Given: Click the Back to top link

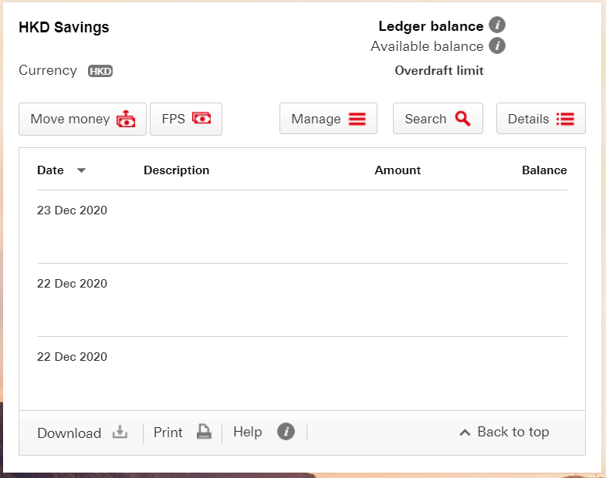Looking at the screenshot, I should pos(504,432).
